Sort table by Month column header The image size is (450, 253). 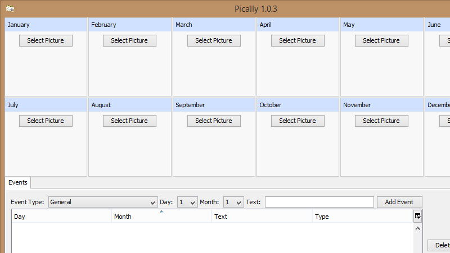click(161, 217)
